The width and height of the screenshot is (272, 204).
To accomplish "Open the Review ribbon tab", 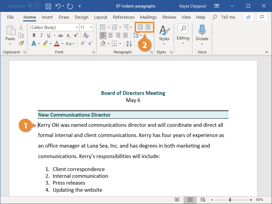I will coord(169,17).
